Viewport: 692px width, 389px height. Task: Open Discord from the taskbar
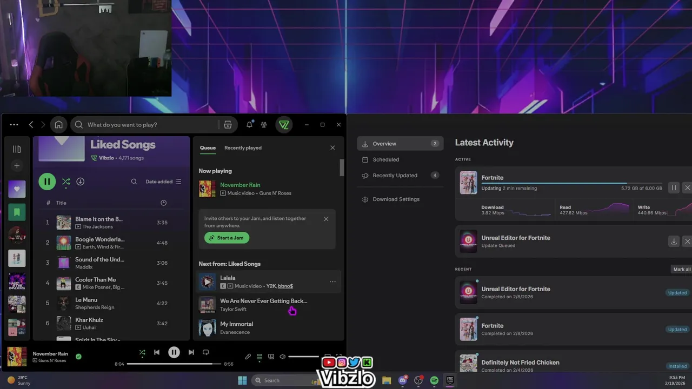[402, 380]
